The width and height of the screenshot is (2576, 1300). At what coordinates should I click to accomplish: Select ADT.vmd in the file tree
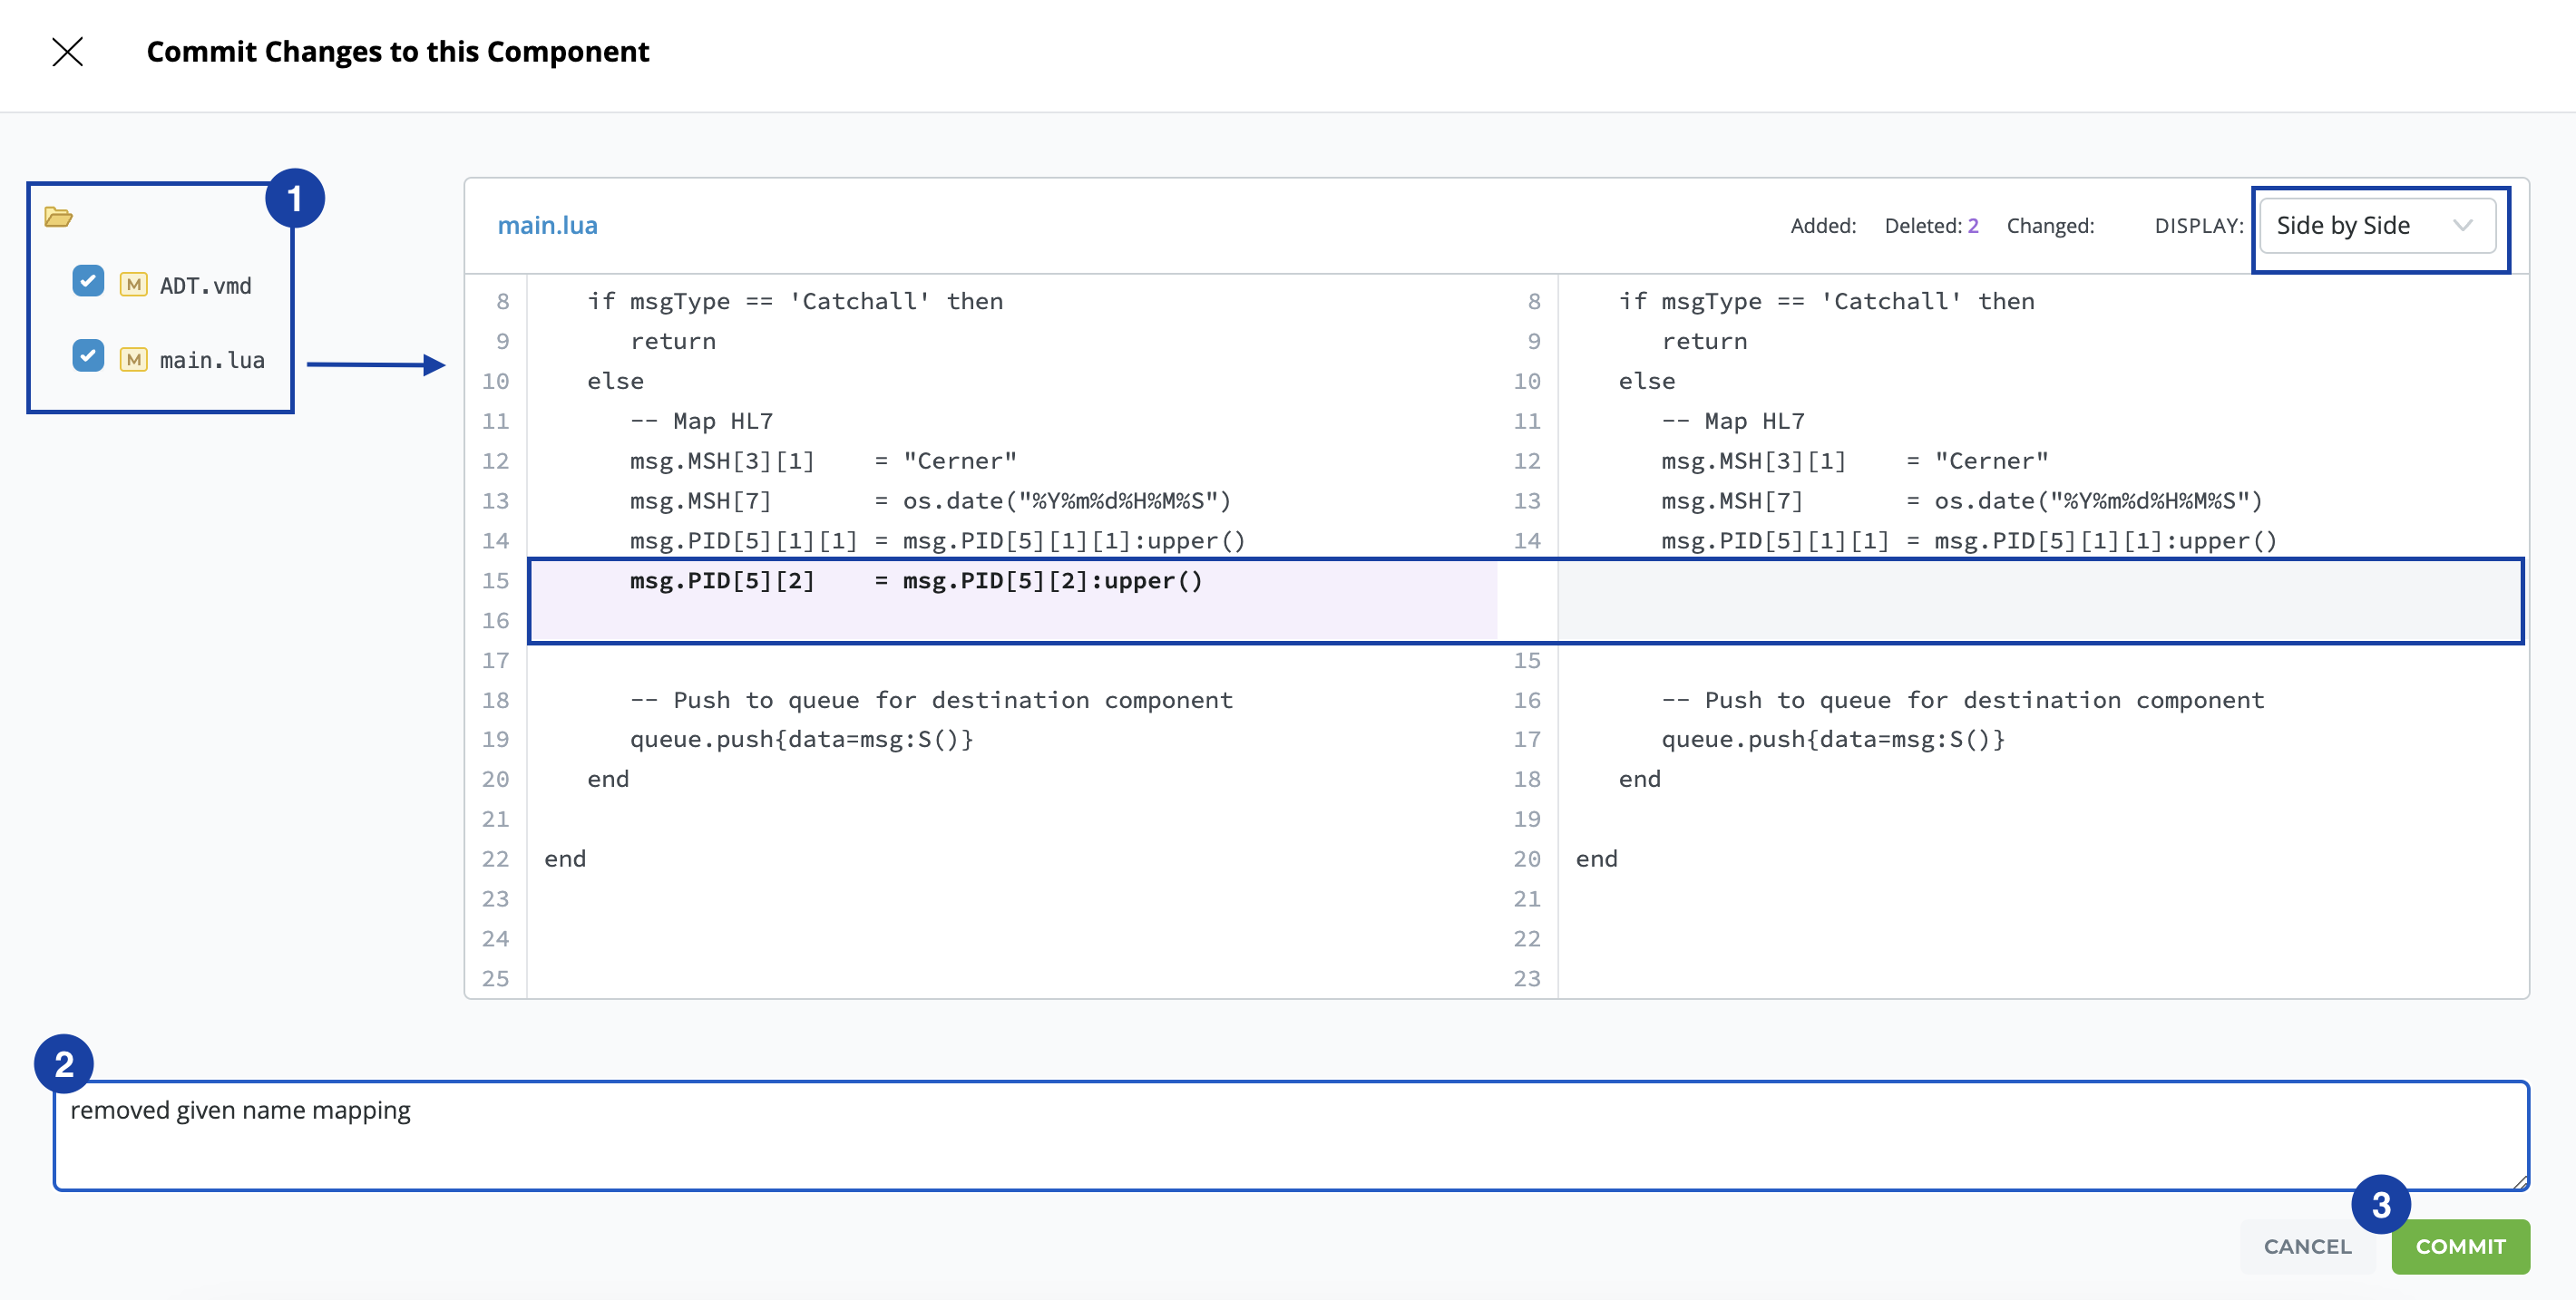(205, 286)
